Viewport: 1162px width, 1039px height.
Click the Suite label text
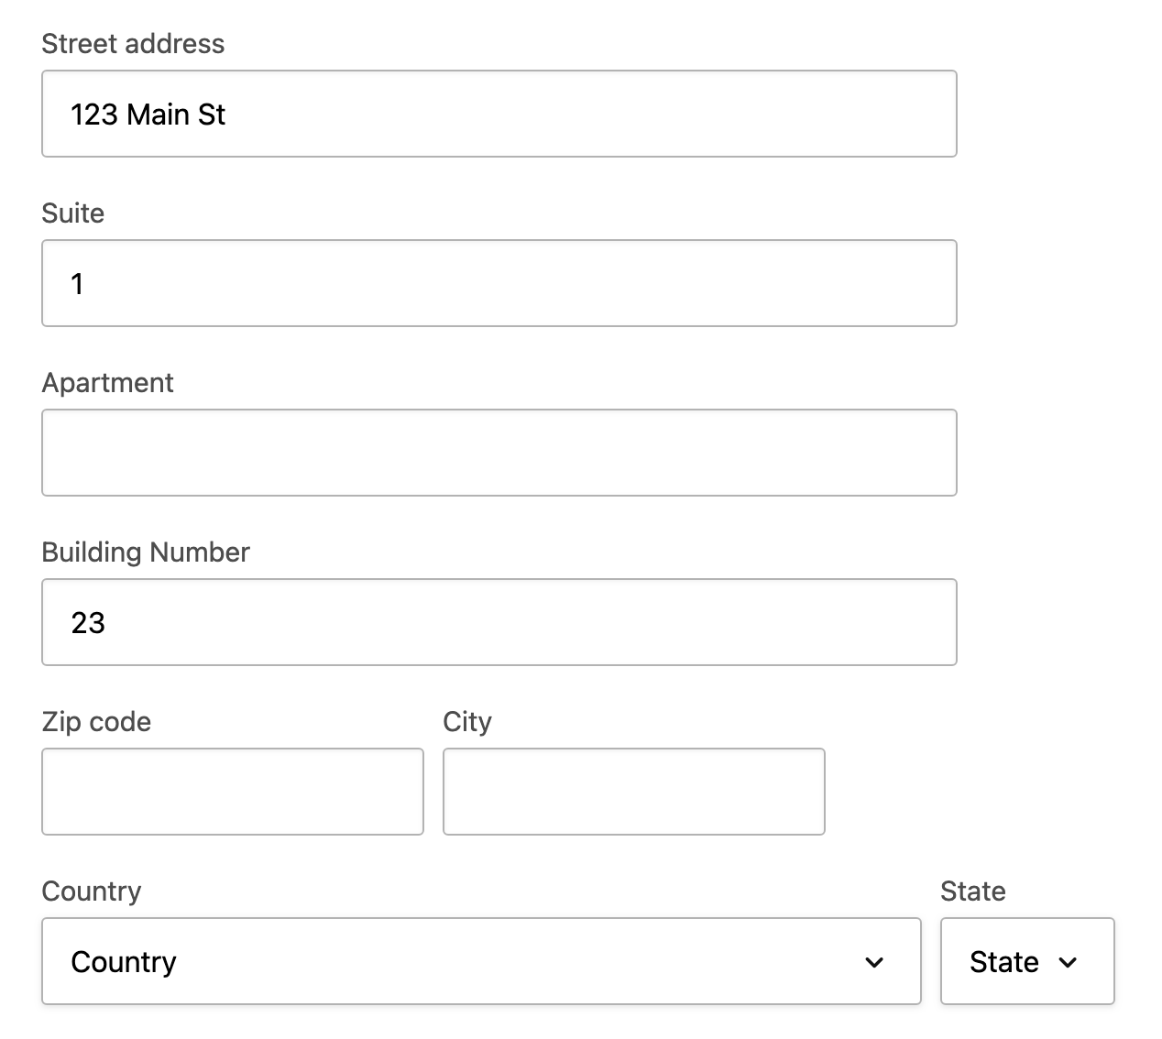[72, 213]
